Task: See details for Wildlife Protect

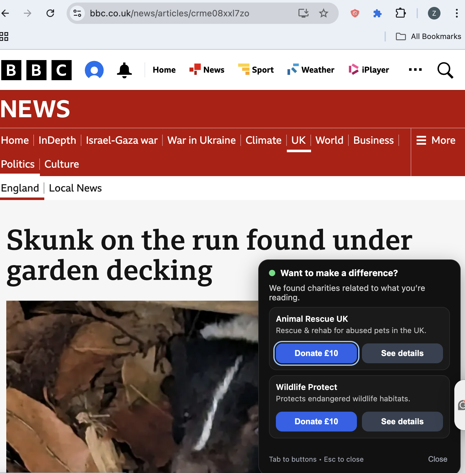Action: click(x=402, y=421)
